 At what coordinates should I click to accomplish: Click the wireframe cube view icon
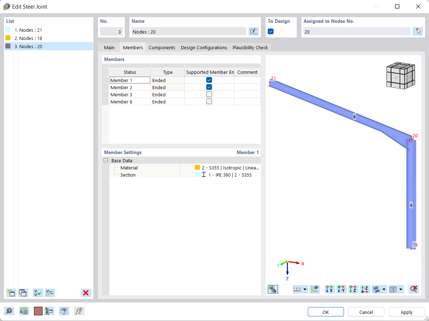click(393, 289)
